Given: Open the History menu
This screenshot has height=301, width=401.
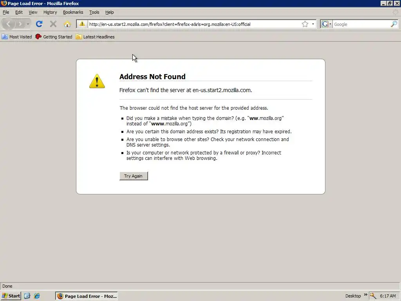Looking at the screenshot, I should [50, 12].
